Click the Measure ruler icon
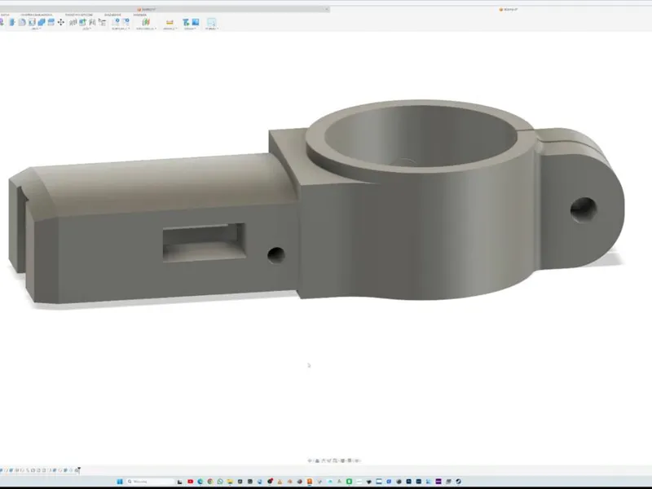The image size is (652, 489). click(170, 23)
